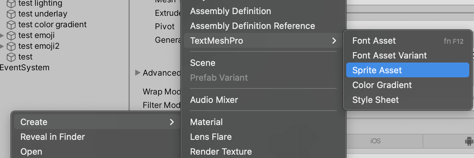Create a new Style Sheet

[407, 100]
